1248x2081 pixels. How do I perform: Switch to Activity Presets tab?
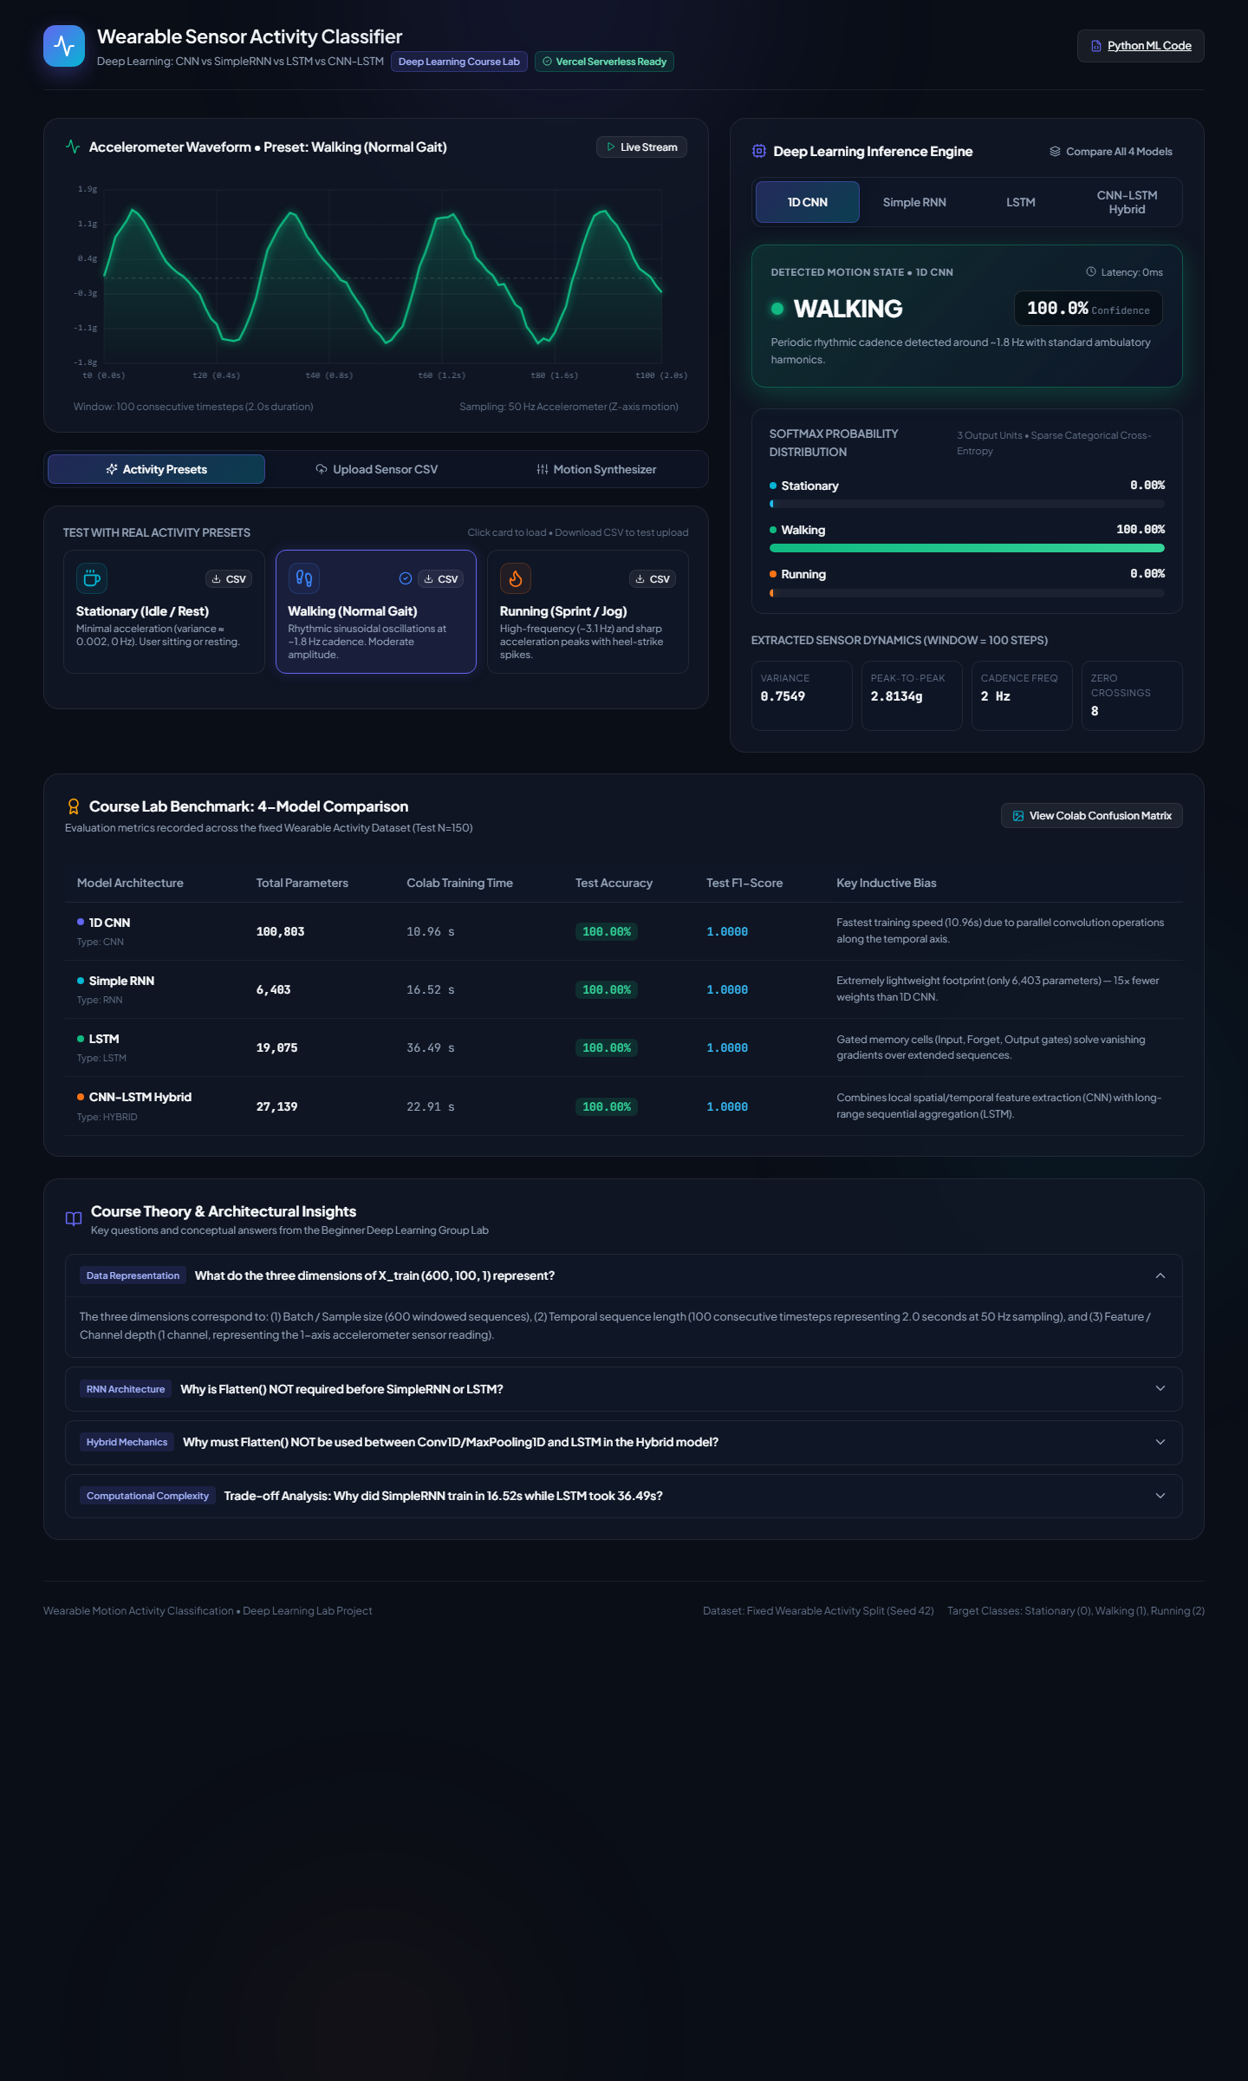(157, 469)
